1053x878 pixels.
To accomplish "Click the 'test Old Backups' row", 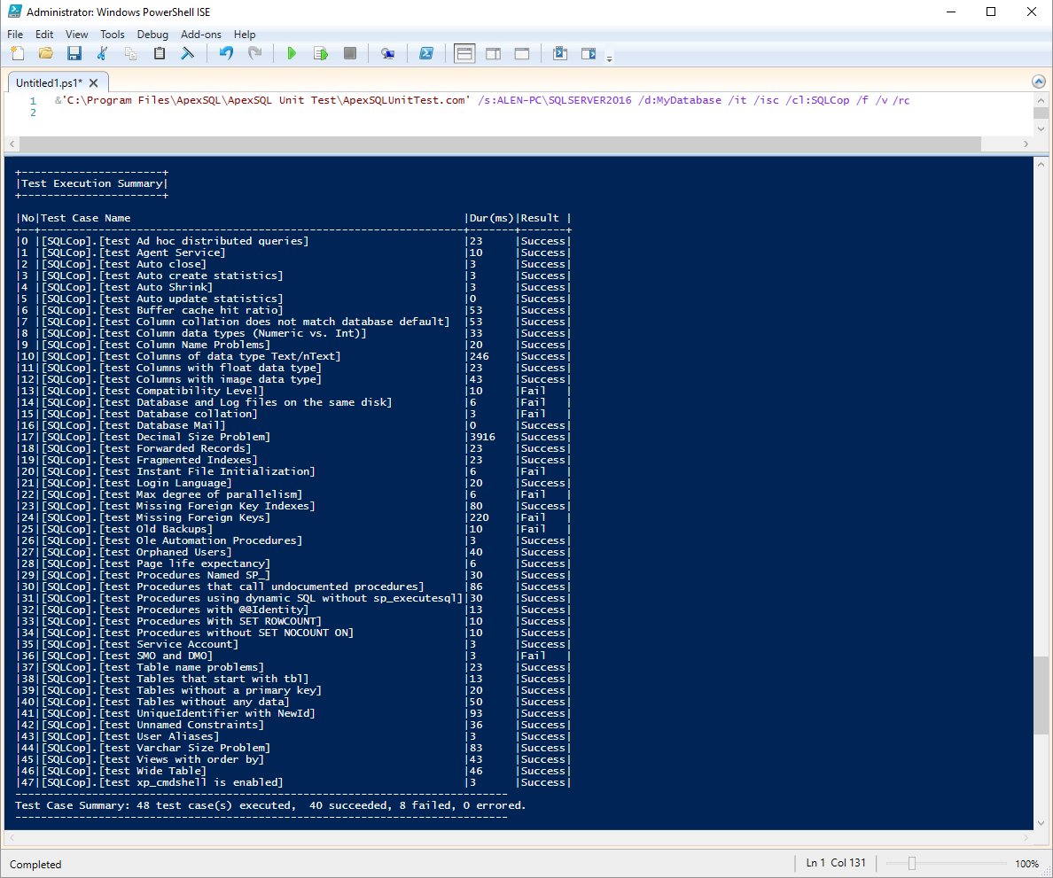I will (x=292, y=529).
